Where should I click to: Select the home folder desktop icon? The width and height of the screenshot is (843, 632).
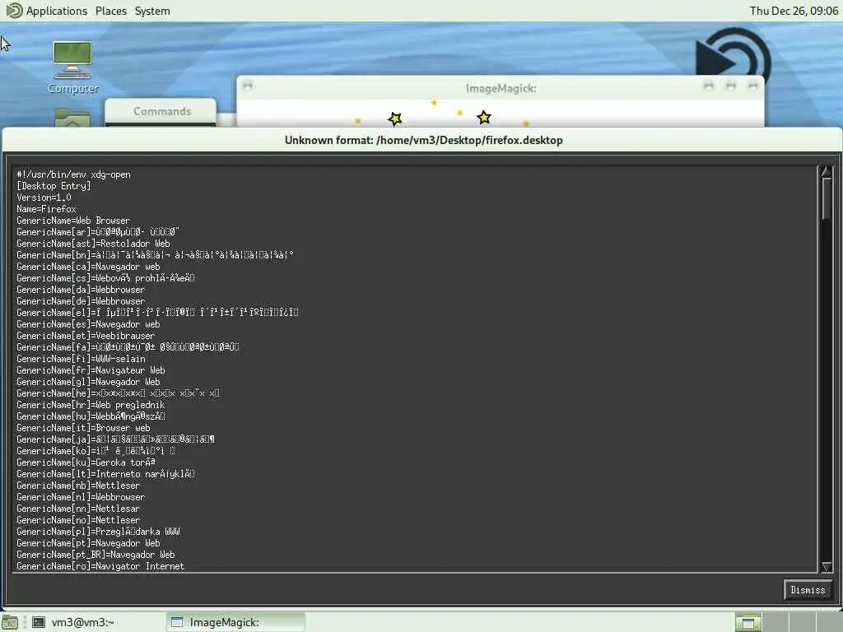72,118
